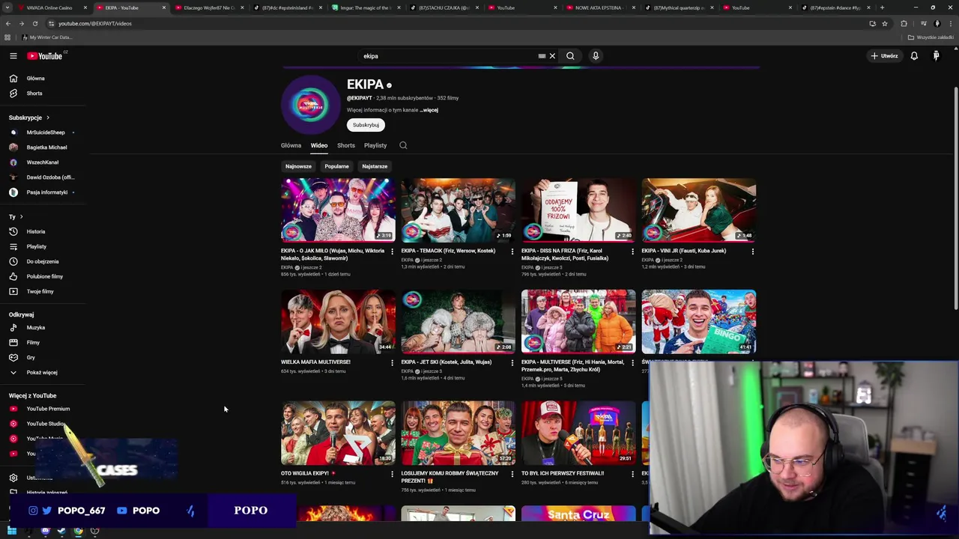Open Historia in the sidebar
Image resolution: width=959 pixels, height=539 pixels.
pyautogui.click(x=36, y=231)
